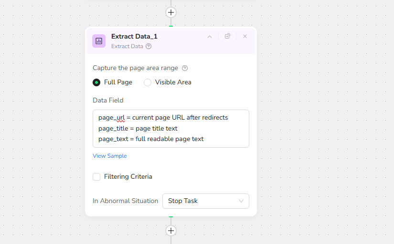Duplicate the Extract Data_1 node
394x244 pixels.
pos(227,36)
